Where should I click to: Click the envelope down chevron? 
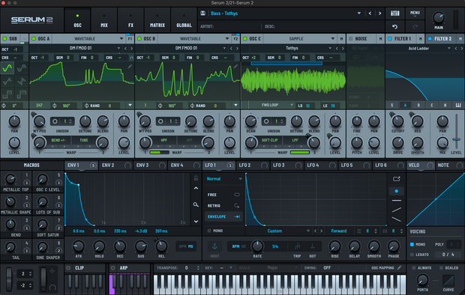coord(196,222)
